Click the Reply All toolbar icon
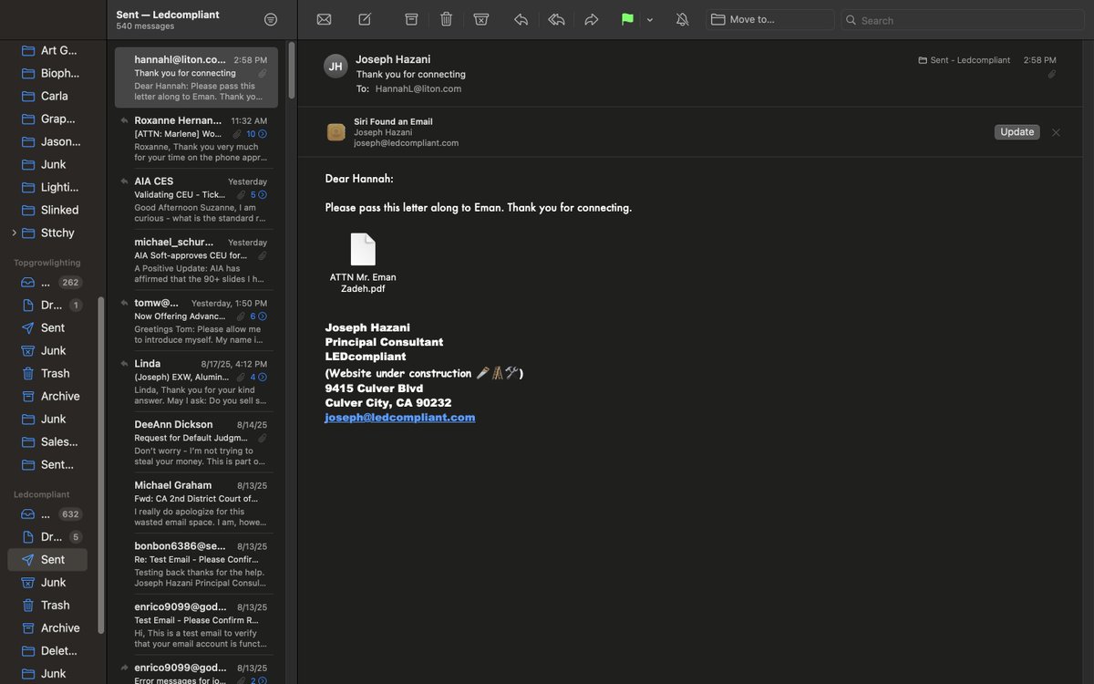Screen dimensions: 1094x684 click(556, 19)
